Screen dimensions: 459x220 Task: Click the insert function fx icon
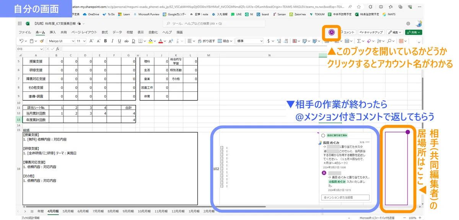58,49
